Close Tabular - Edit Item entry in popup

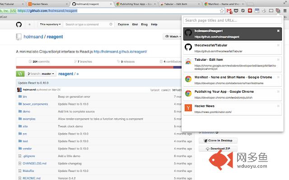[278, 59]
